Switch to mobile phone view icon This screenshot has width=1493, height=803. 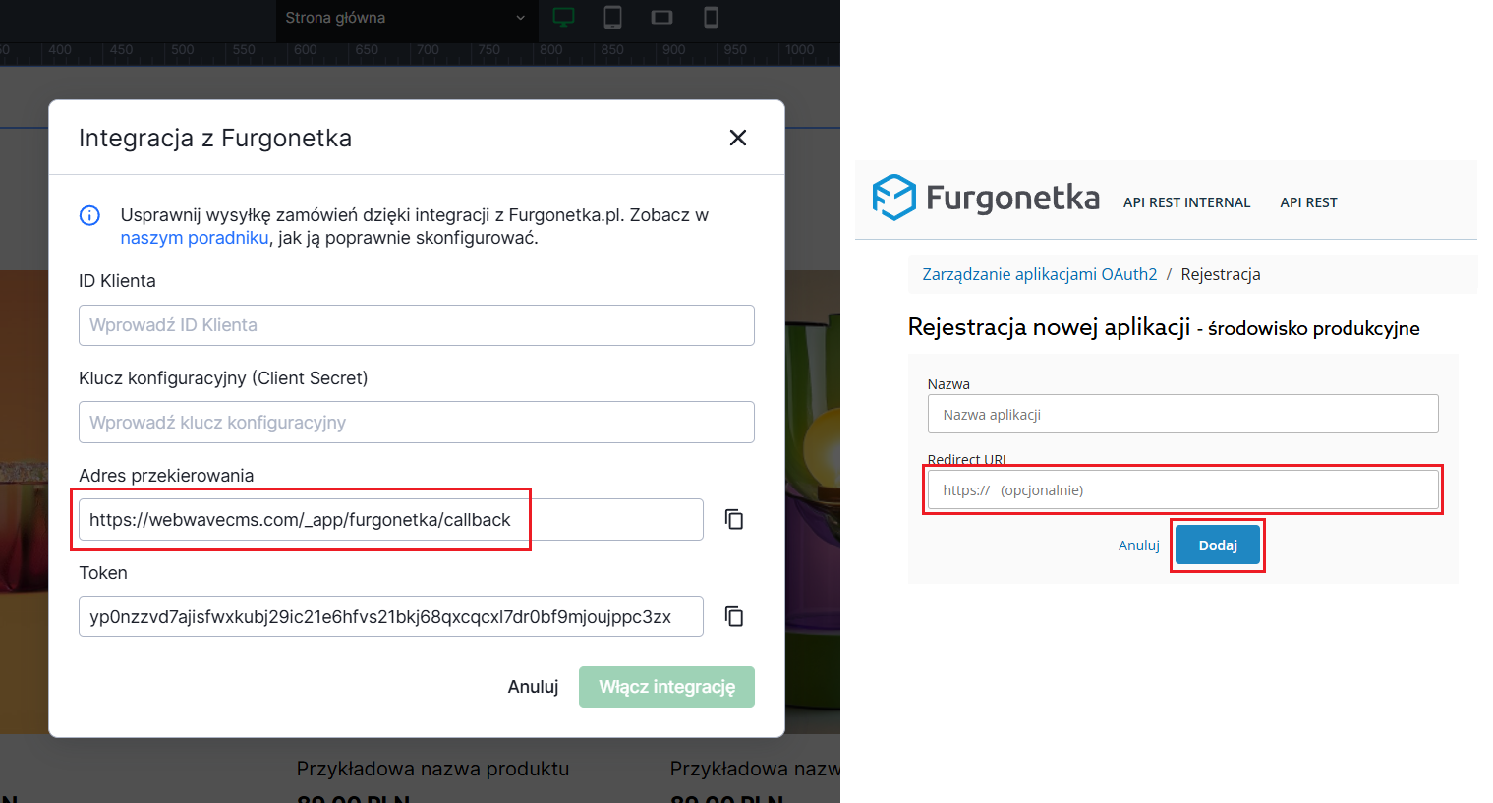click(711, 17)
